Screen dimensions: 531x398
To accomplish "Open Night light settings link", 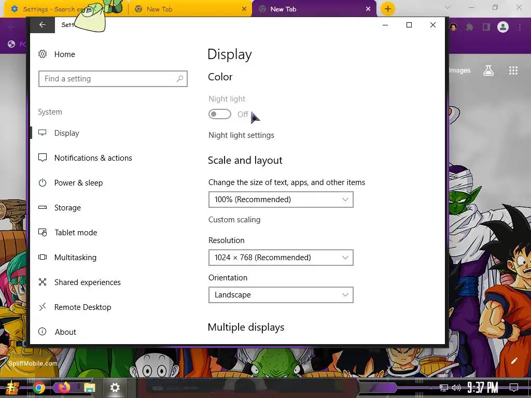I will coord(241,135).
